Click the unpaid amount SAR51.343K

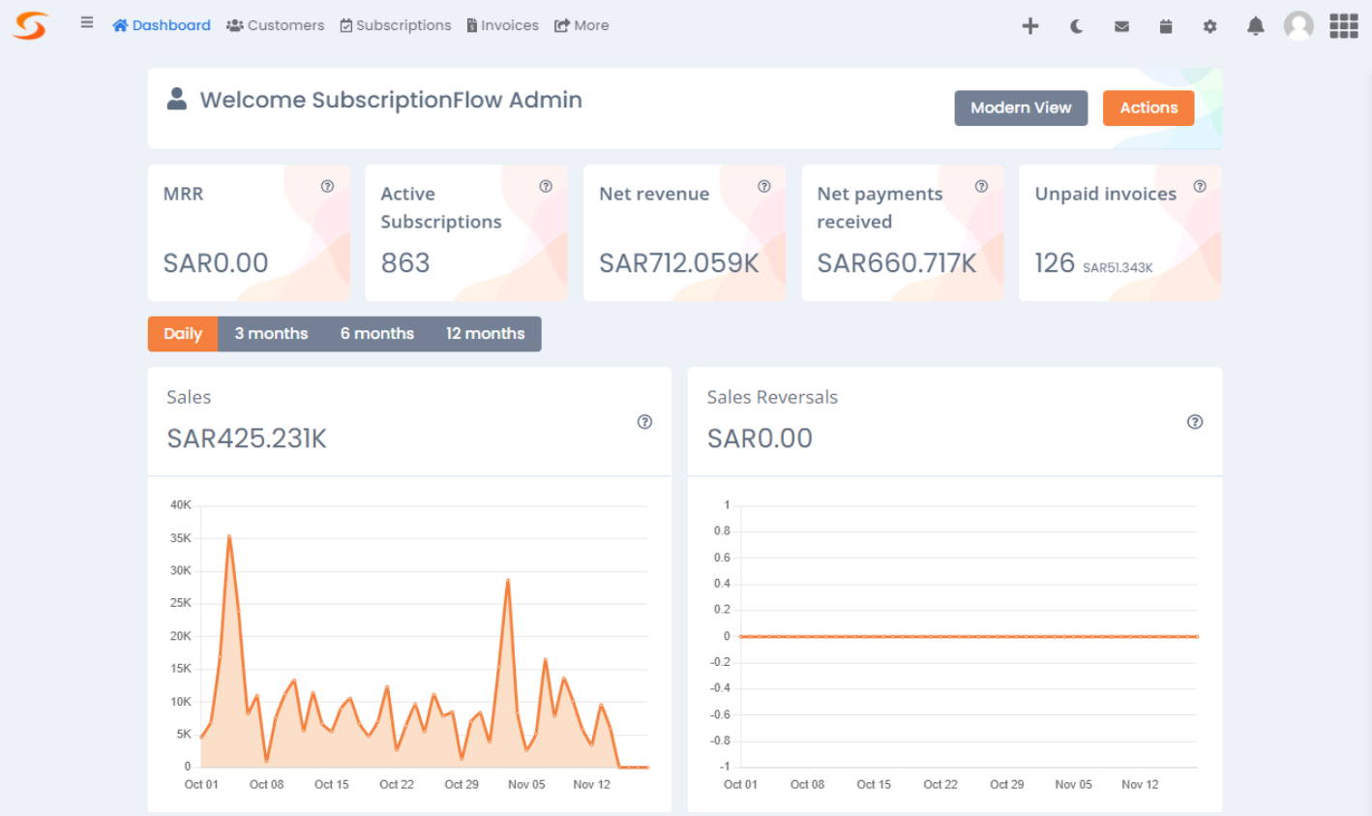click(x=1118, y=268)
